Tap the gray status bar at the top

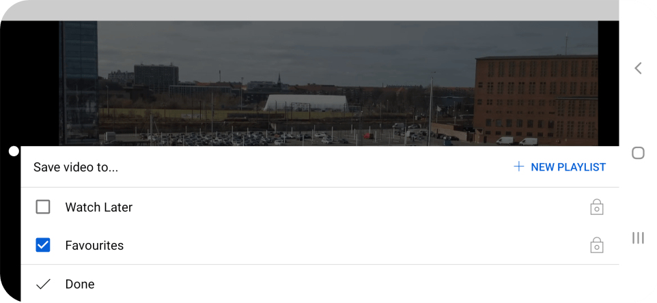(x=310, y=10)
